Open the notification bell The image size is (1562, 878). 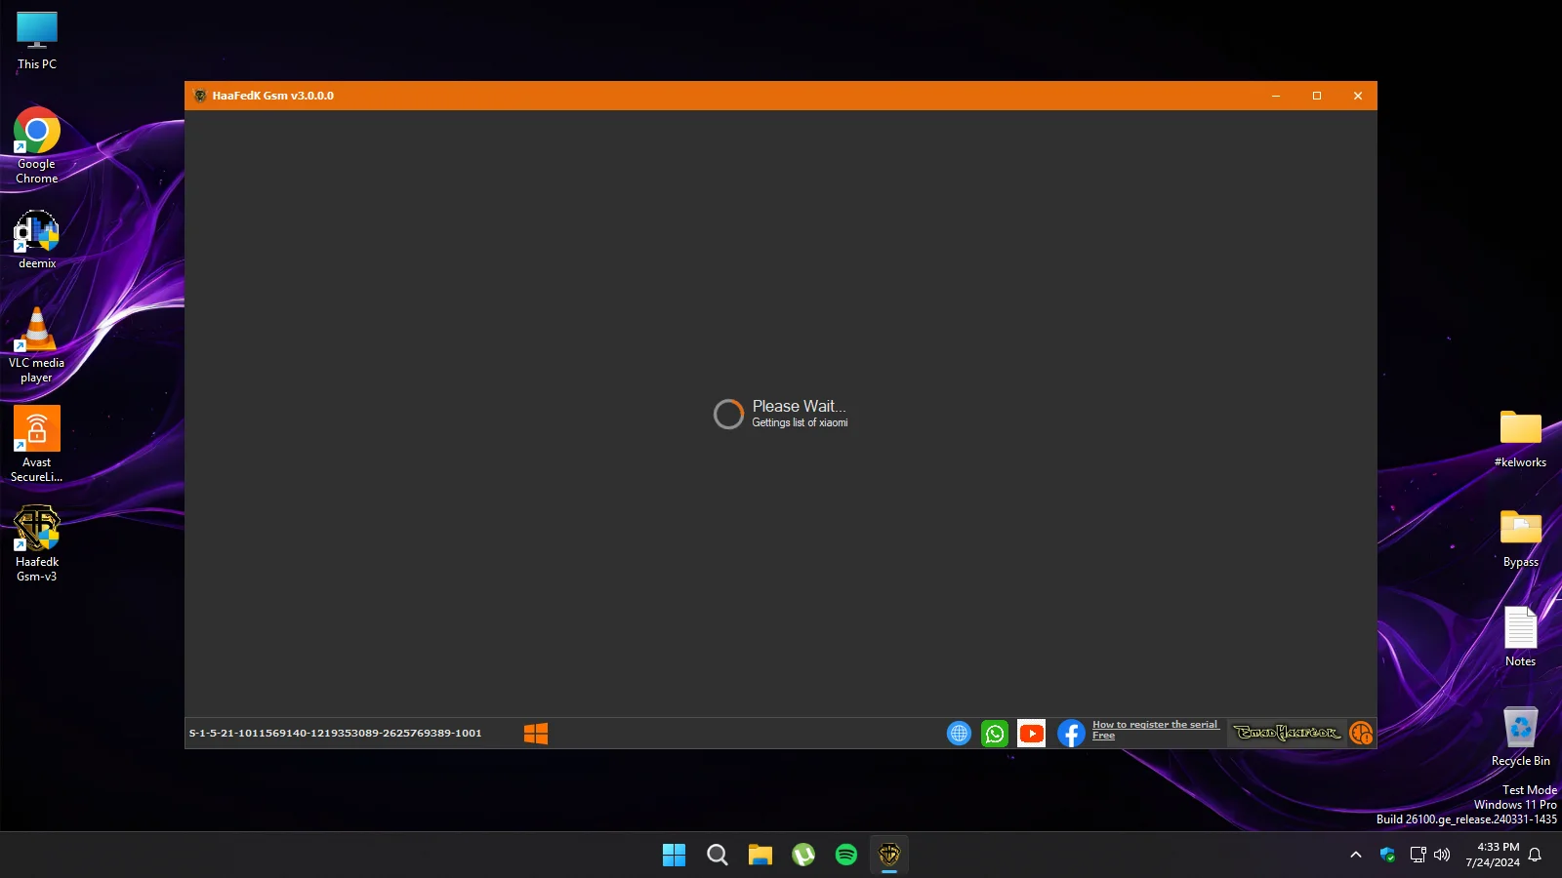pyautogui.click(x=1535, y=855)
